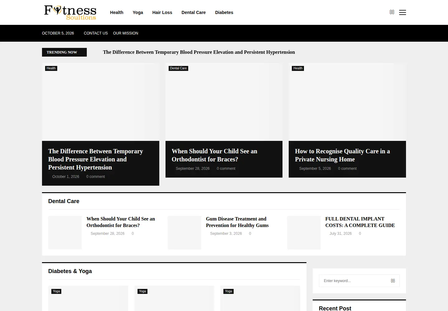Click the header search icon
The height and width of the screenshot is (311, 448).
click(x=392, y=12)
